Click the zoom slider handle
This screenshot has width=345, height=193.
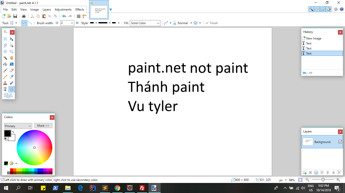pos(323,180)
